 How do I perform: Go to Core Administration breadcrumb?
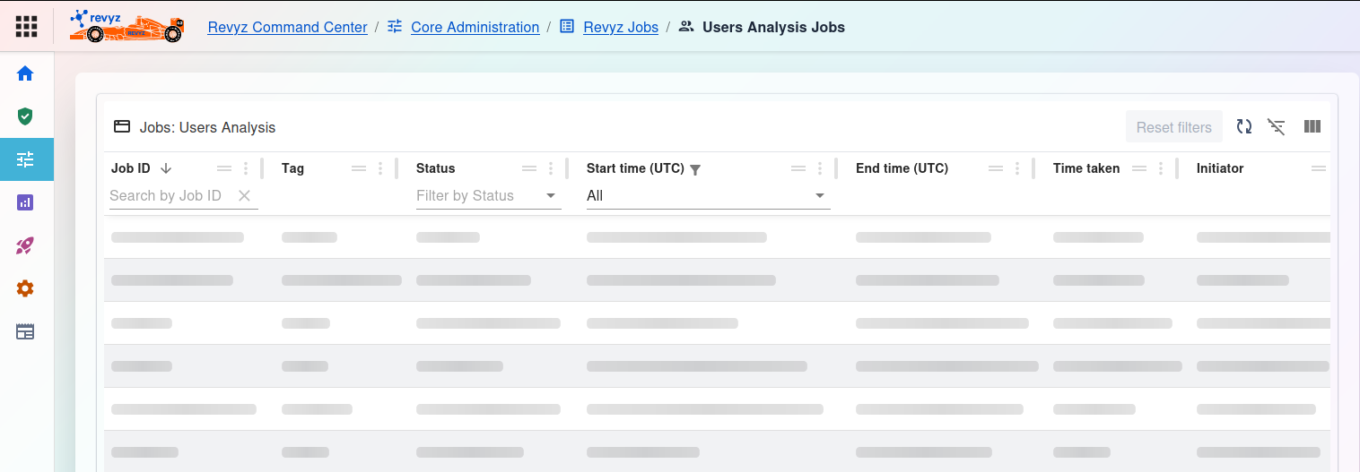coord(475,27)
